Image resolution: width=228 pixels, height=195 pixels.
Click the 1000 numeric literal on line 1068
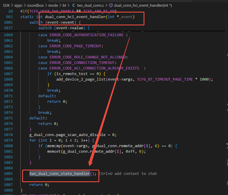204,79
